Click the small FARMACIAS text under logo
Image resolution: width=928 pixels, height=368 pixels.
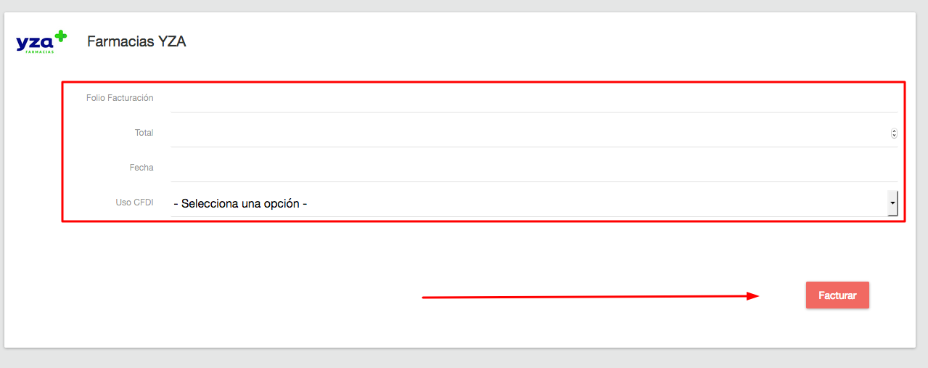click(x=39, y=52)
